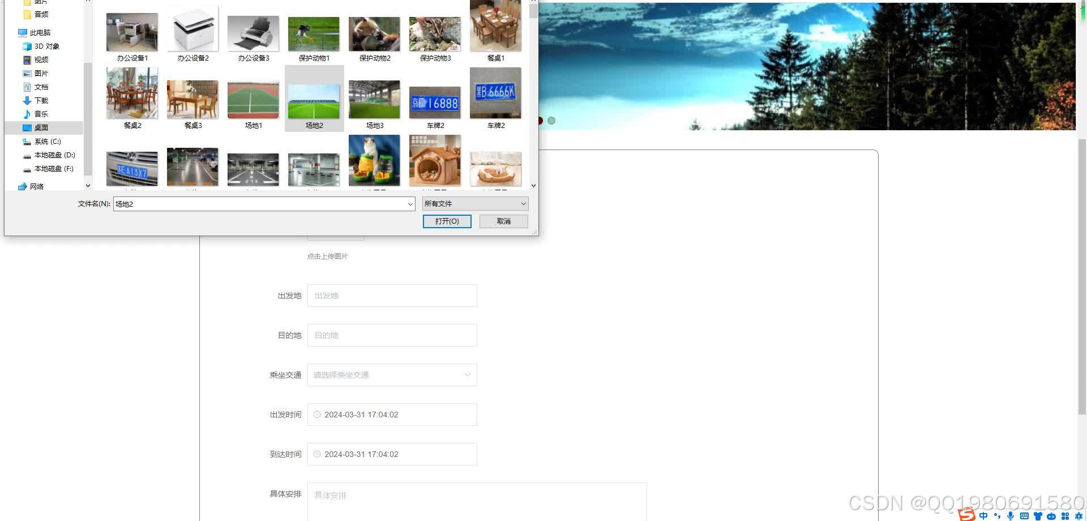Click the web page vertical scrollbar
1087x521 pixels.
(x=1082, y=276)
